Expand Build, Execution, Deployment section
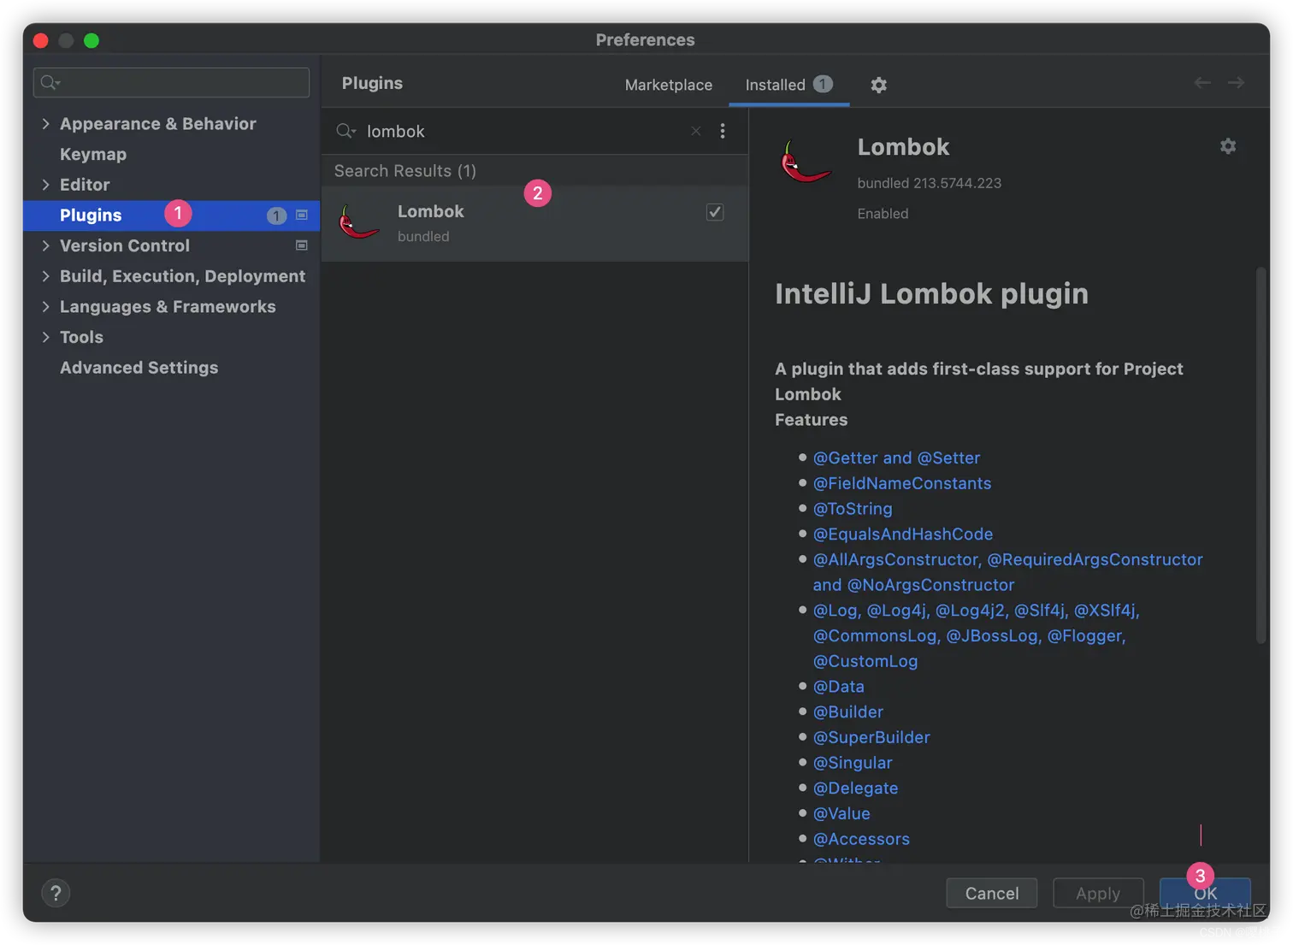Screen dimensions: 1293x945 tap(45, 276)
